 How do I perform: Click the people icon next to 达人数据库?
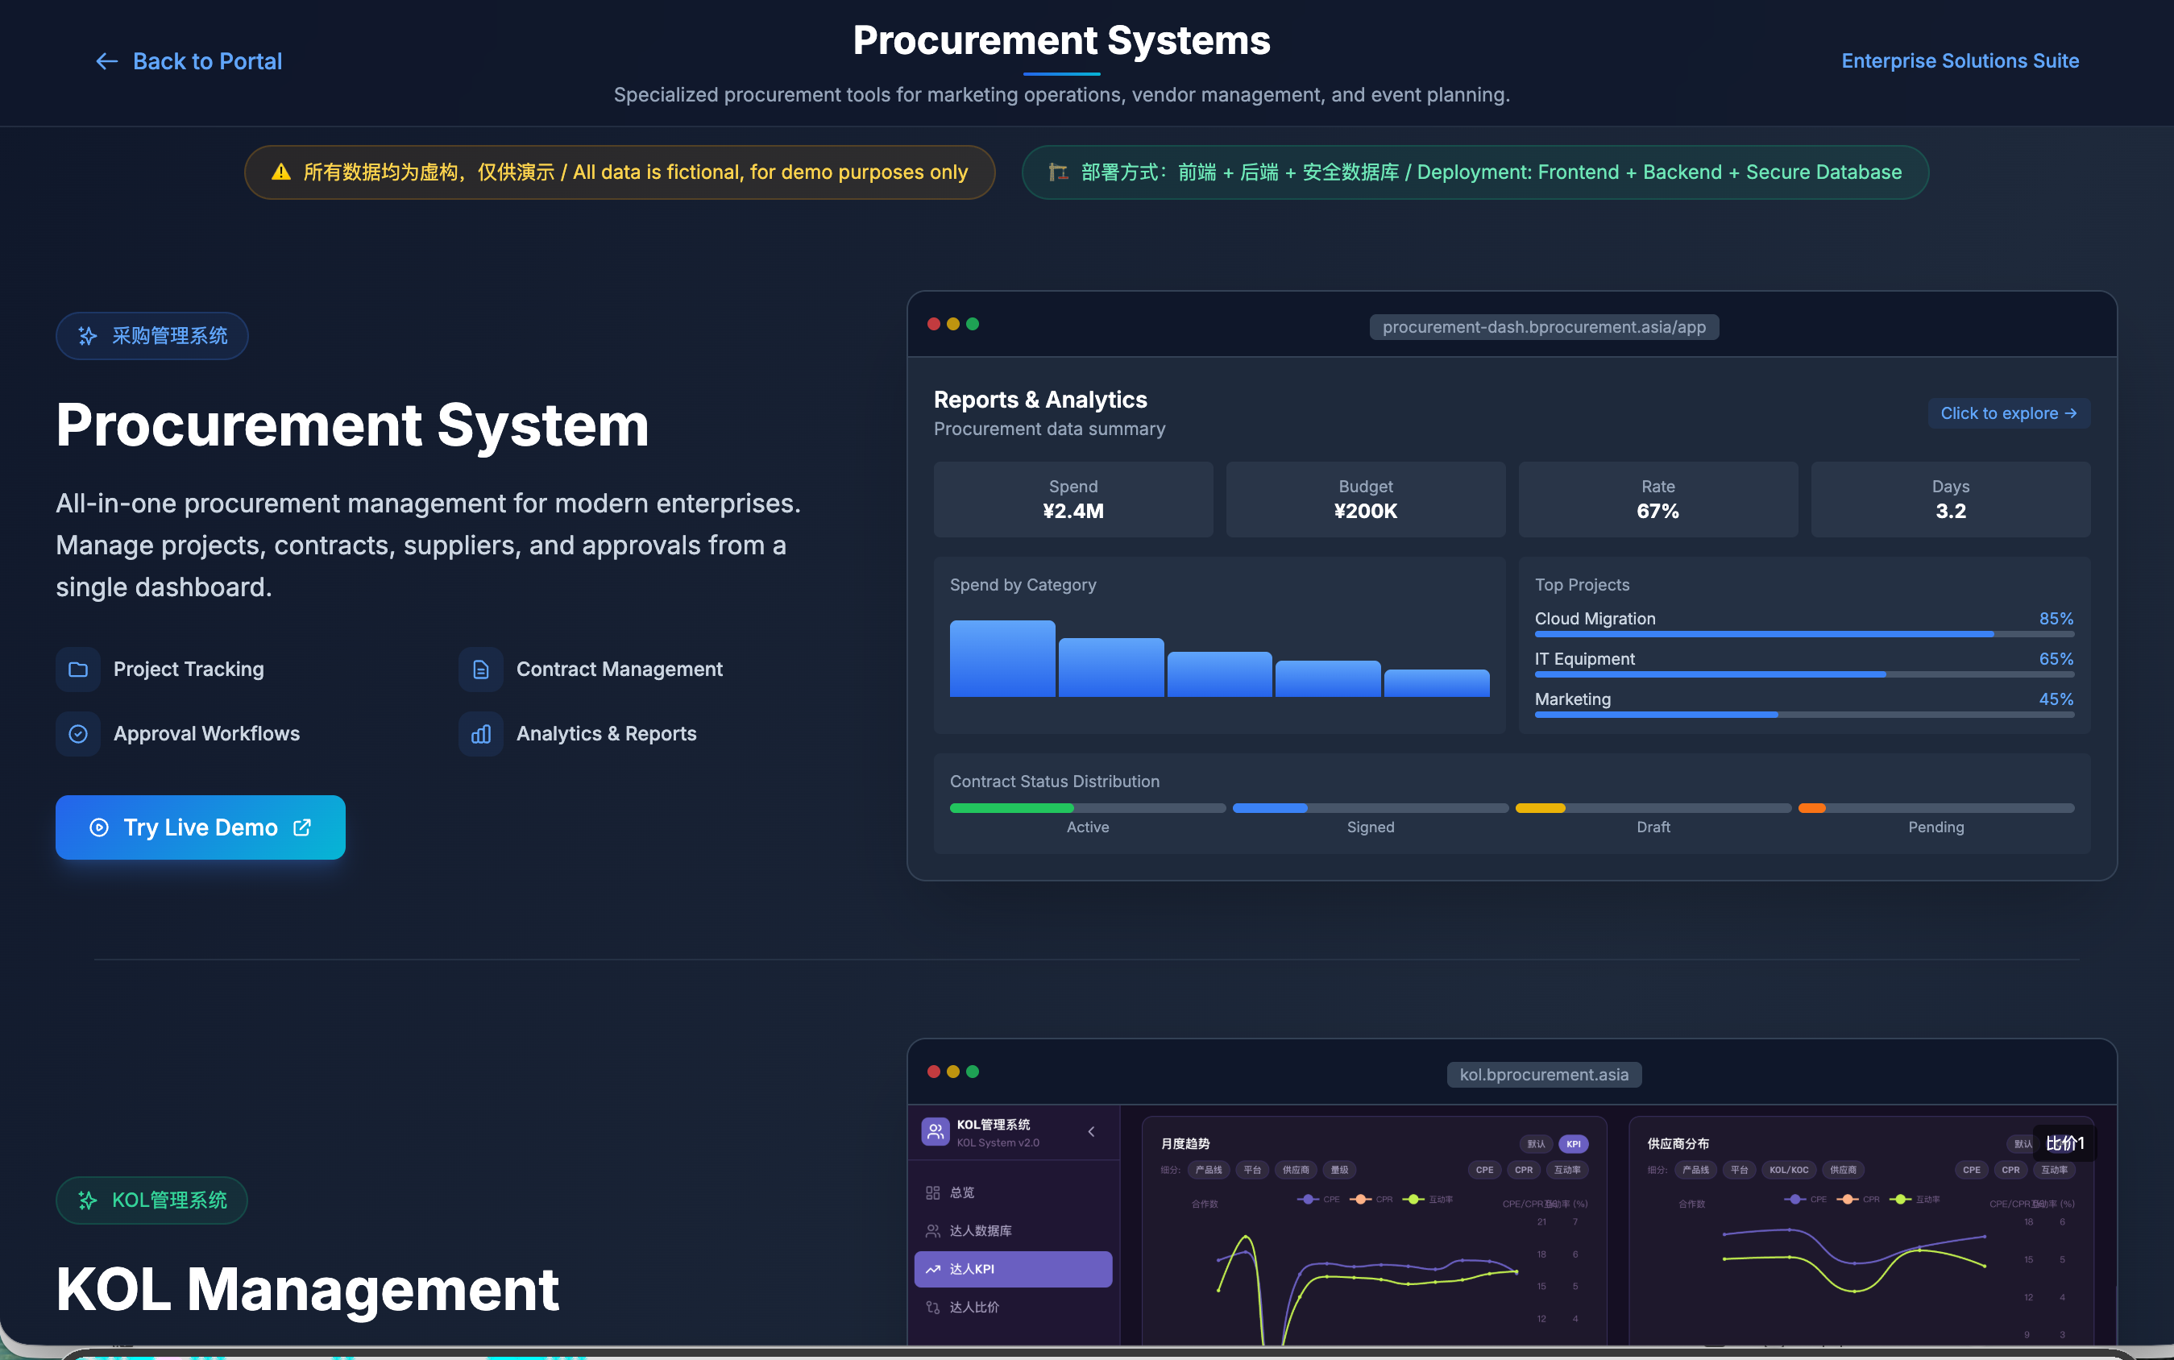933,1230
